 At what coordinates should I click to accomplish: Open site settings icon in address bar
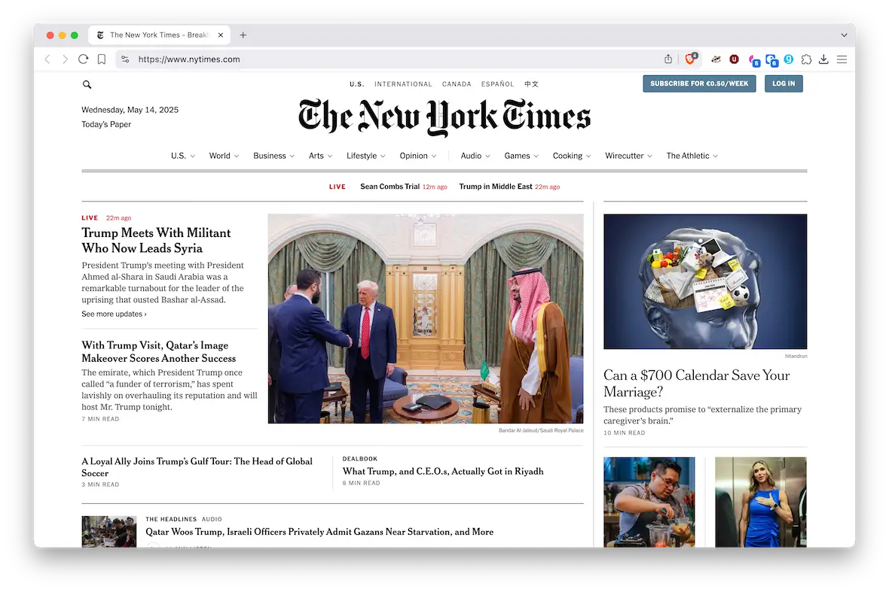pos(125,59)
